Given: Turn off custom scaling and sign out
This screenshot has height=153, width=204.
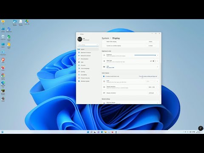Looking at the screenshot, I should point(148,76).
